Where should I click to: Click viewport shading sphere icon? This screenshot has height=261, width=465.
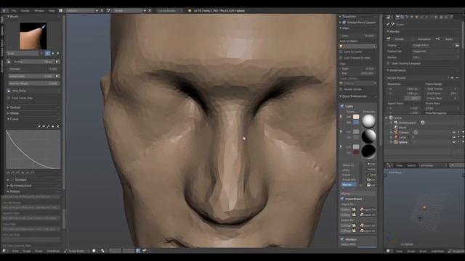click(94, 251)
